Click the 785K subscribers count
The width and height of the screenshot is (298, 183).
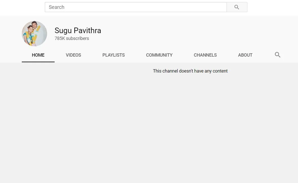(x=72, y=38)
